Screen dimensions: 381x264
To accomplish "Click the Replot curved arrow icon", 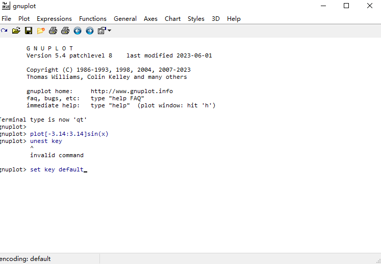I will pyautogui.click(x=4, y=31).
